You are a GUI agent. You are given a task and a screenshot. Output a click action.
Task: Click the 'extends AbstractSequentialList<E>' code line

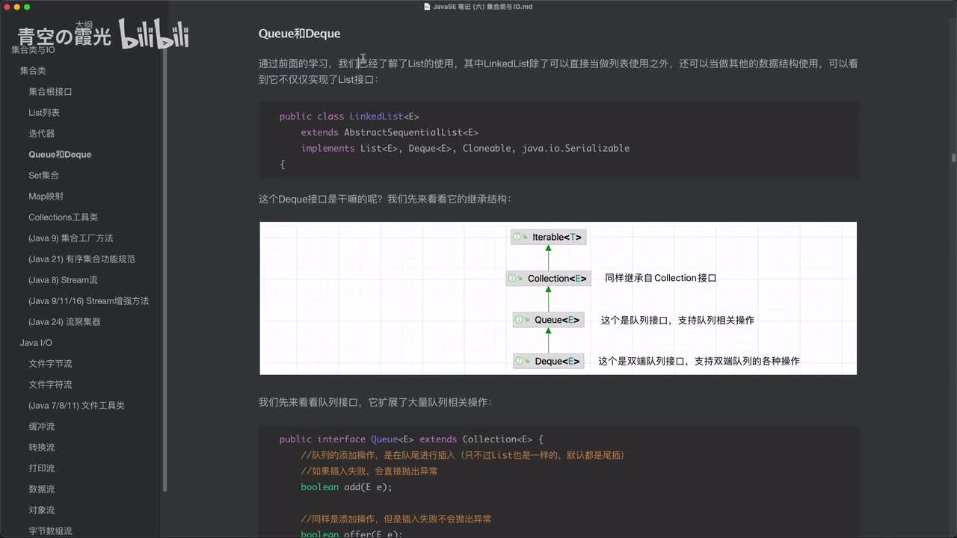(x=390, y=132)
